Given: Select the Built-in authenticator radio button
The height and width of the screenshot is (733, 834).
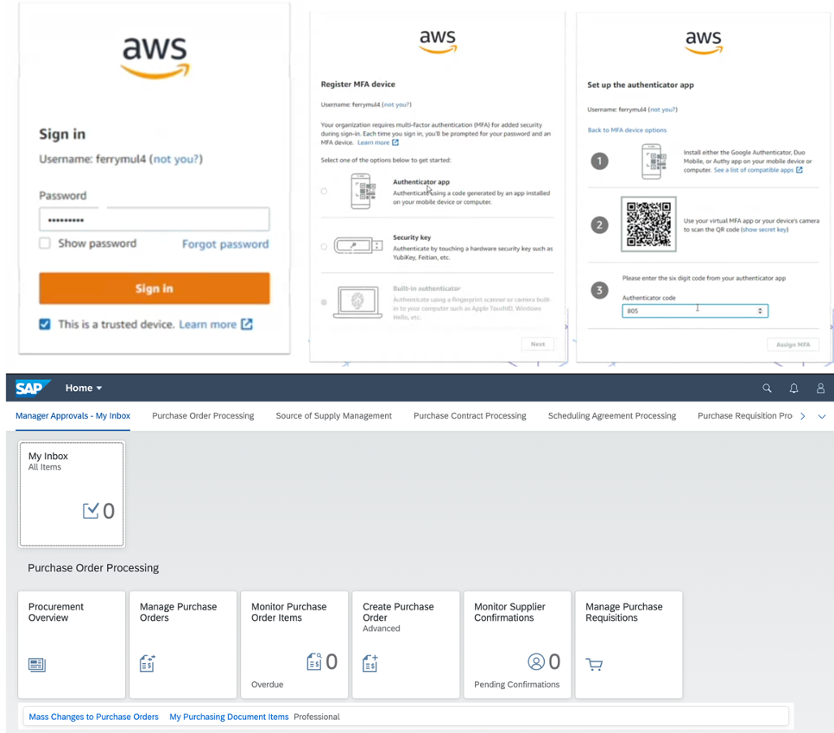Looking at the screenshot, I should tap(324, 302).
